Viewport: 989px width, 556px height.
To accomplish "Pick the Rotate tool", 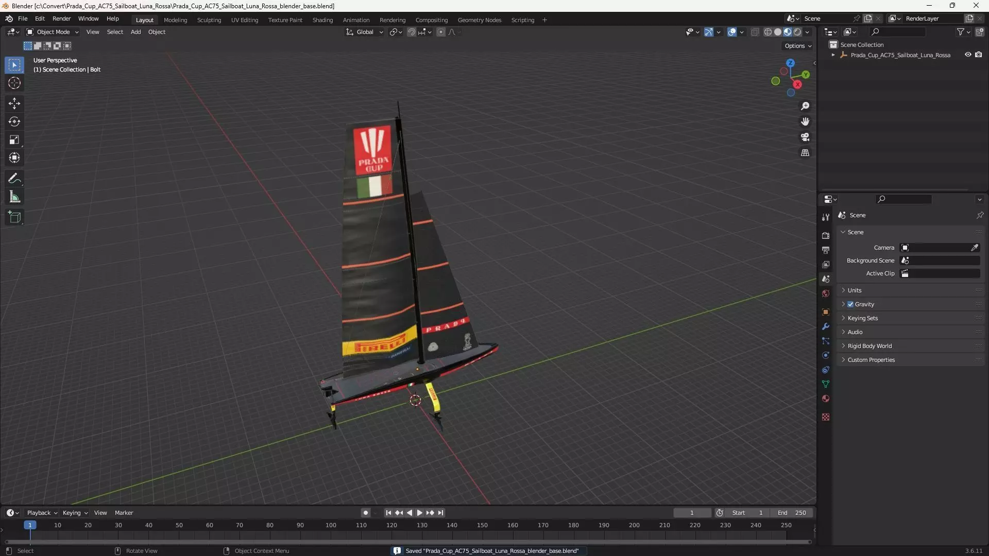I will [14, 121].
